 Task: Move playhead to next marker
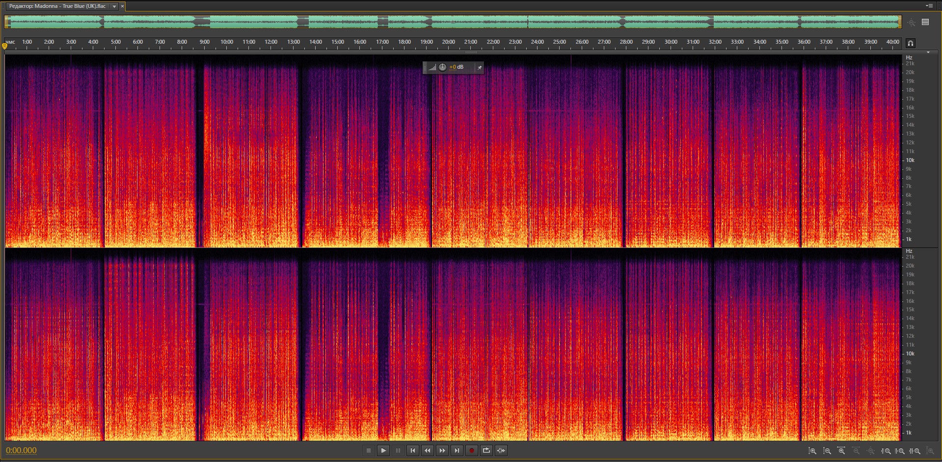[x=457, y=450]
